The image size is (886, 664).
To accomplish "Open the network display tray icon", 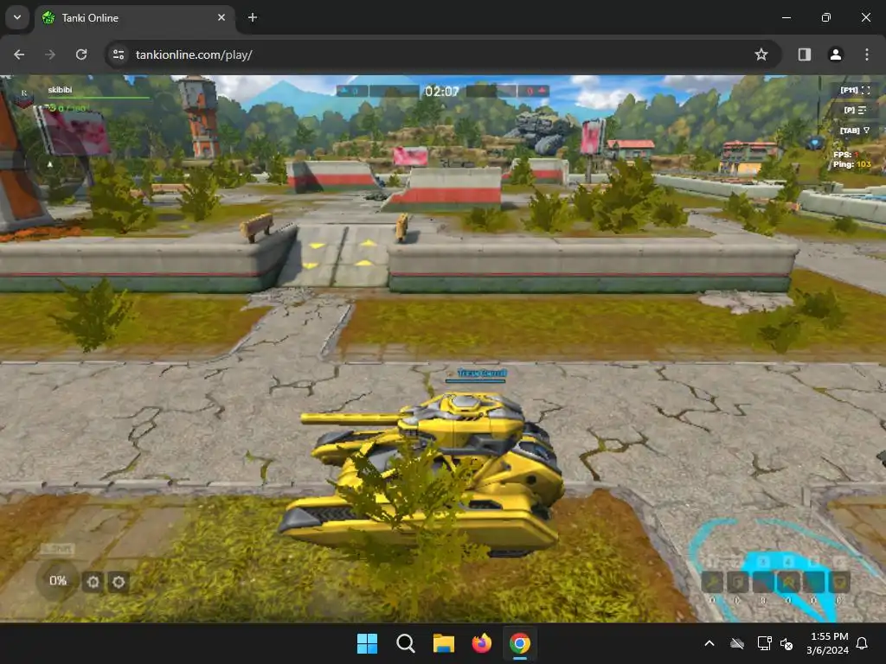I will (764, 643).
